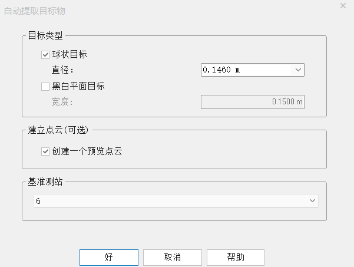Click the 黑白平面目标 label text
The image size is (354, 267).
point(78,87)
